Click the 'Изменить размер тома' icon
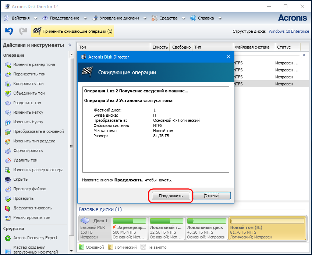Viewport: 312px width, 255px height. tap(8, 65)
